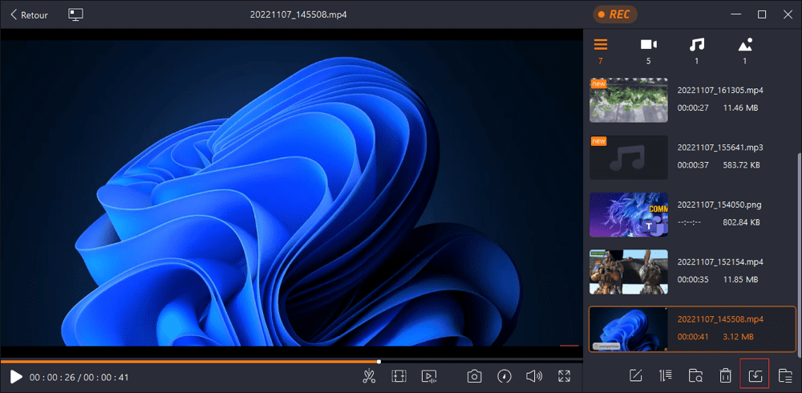Switch to the image captures tab
The image size is (802, 393).
745,51
